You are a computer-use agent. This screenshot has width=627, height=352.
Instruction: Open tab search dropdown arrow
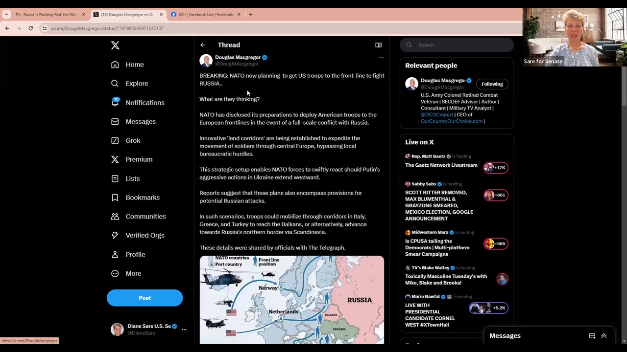tap(6, 15)
